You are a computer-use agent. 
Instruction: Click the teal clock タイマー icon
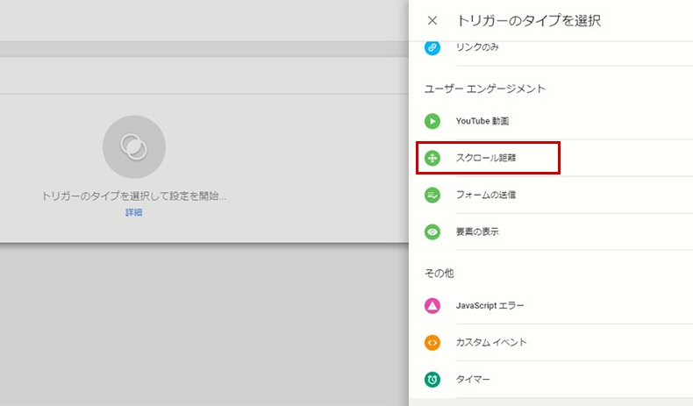coord(432,379)
